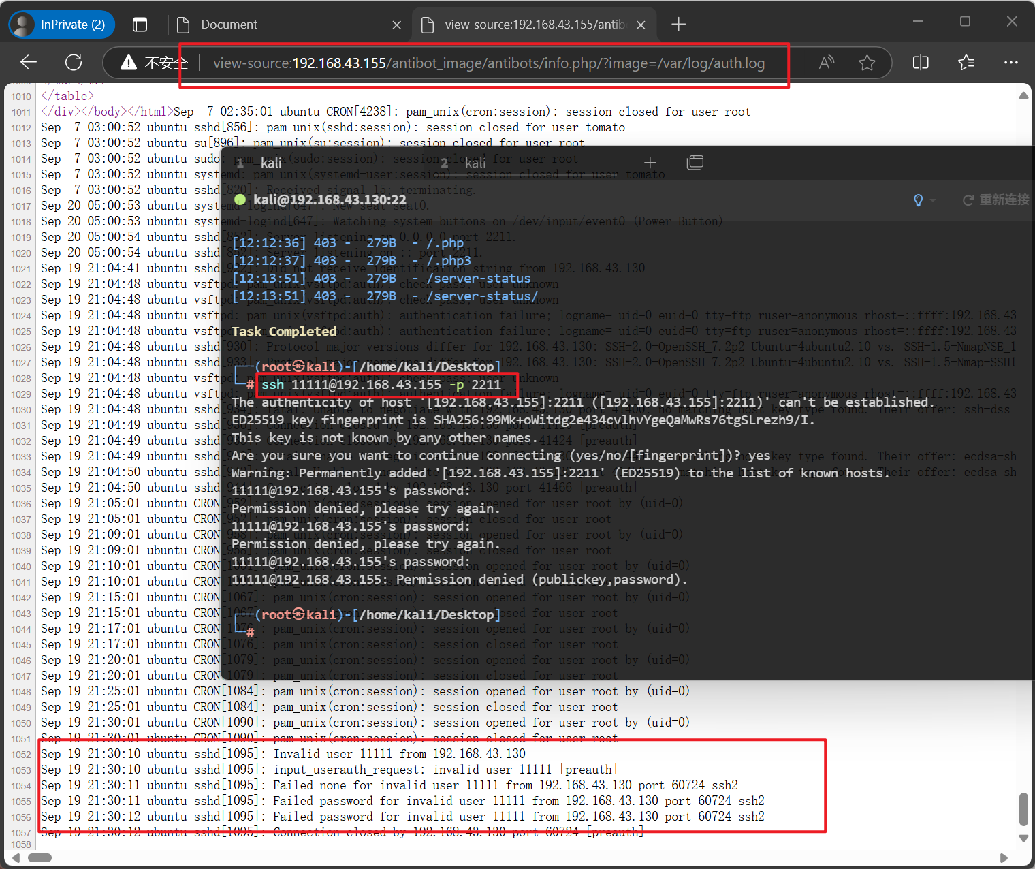
Task: Click the reconnect (重新连接) button
Action: 996,200
